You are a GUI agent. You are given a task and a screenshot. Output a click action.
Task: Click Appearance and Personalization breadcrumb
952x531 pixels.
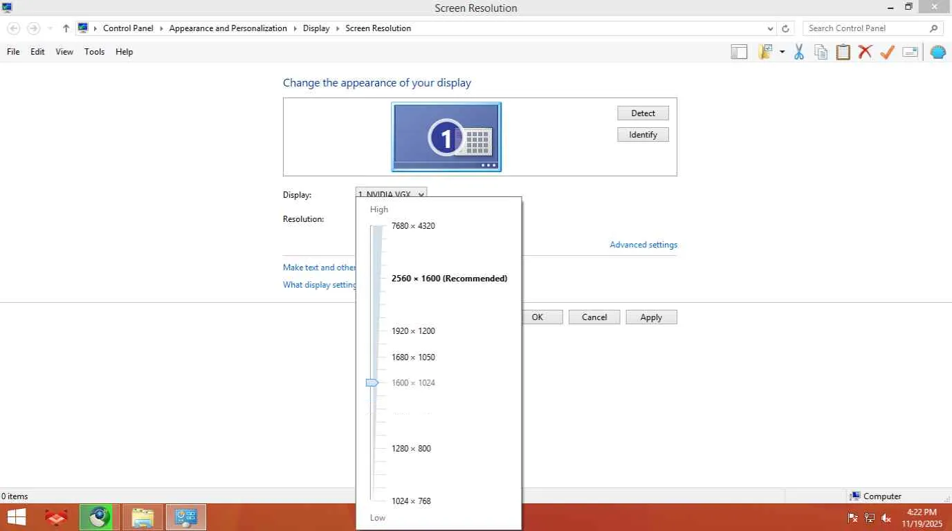pyautogui.click(x=228, y=28)
